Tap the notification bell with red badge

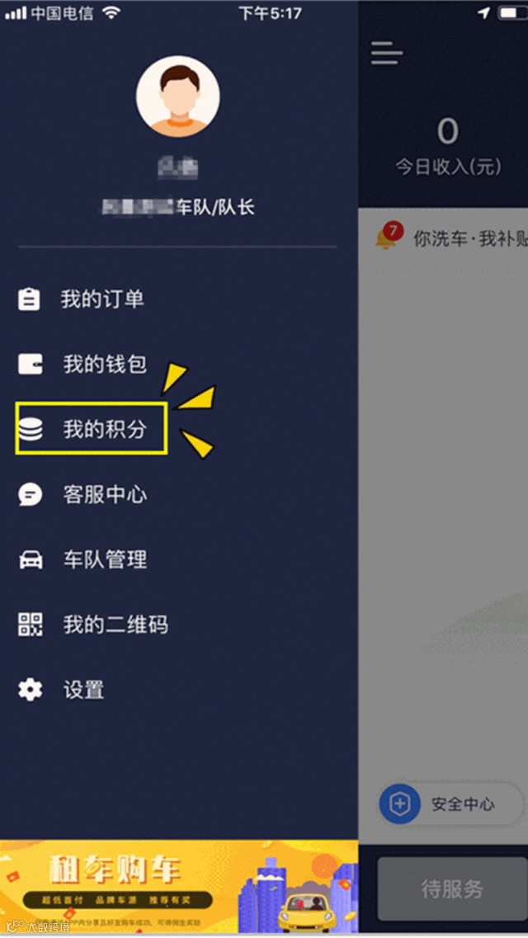tap(389, 235)
